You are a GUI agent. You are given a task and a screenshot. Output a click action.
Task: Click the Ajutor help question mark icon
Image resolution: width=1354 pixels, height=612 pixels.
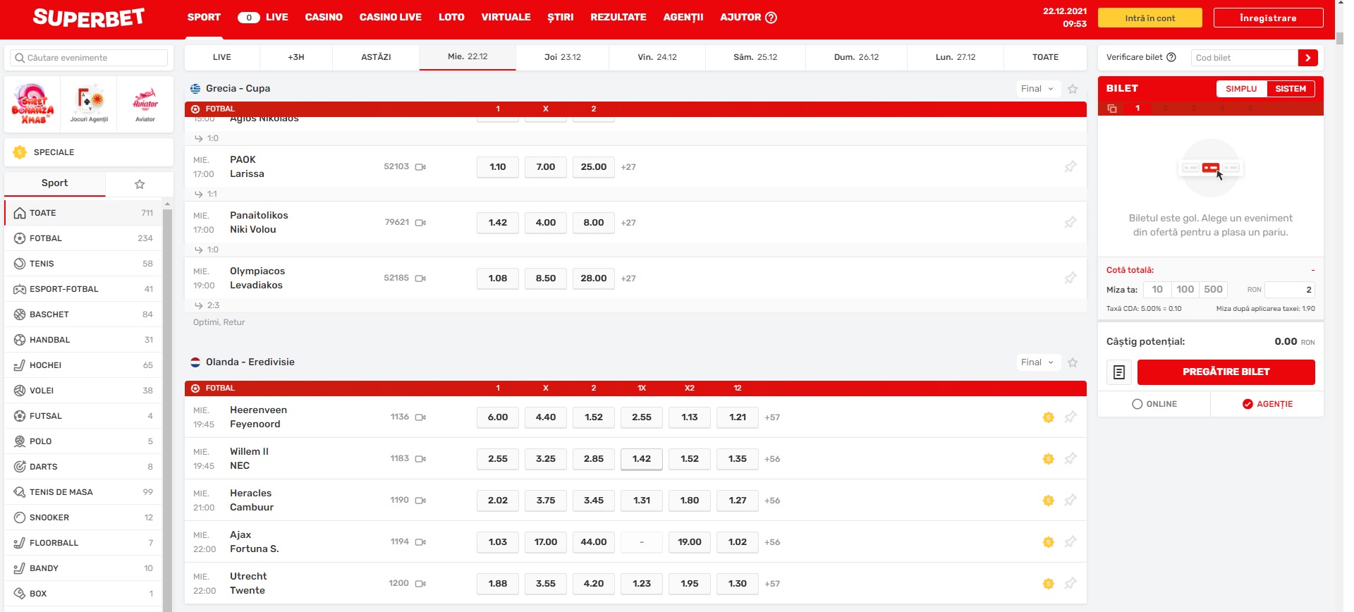coord(771,18)
